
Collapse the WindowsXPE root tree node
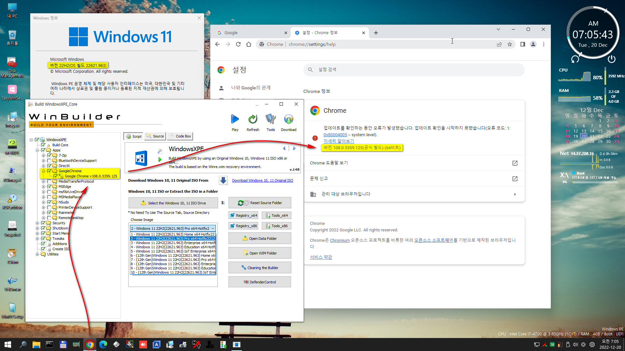tap(31, 140)
